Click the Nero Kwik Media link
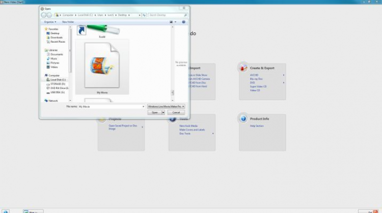Screen dimensions: 382x213 point(188,126)
